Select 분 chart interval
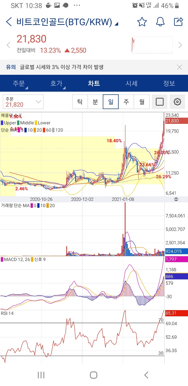The image size is (188, 386). (95, 102)
